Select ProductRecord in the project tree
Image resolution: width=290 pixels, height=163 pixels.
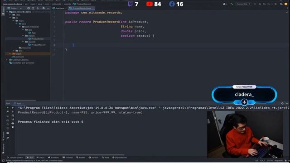[37, 45]
